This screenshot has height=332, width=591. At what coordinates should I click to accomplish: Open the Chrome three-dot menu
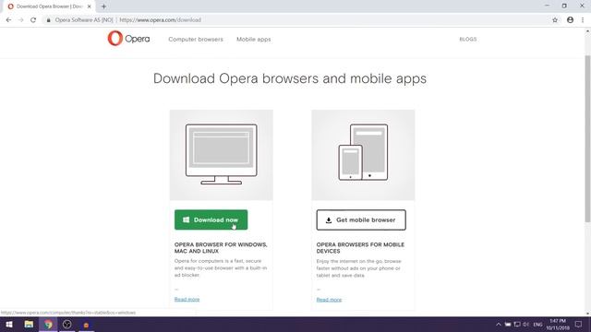pyautogui.click(x=583, y=20)
